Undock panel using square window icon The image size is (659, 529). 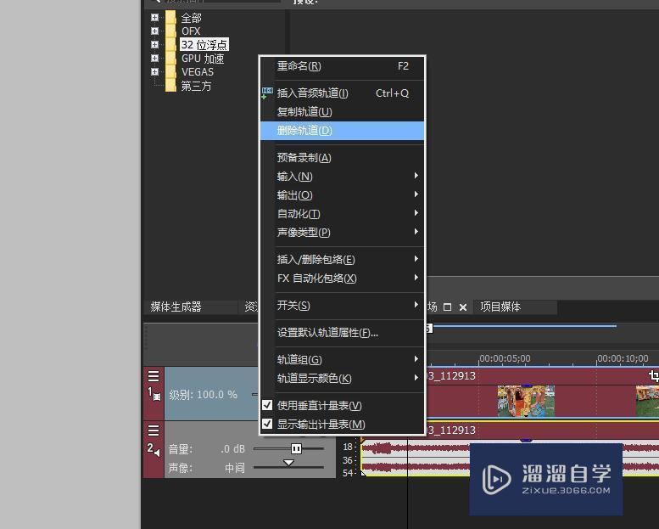click(447, 307)
